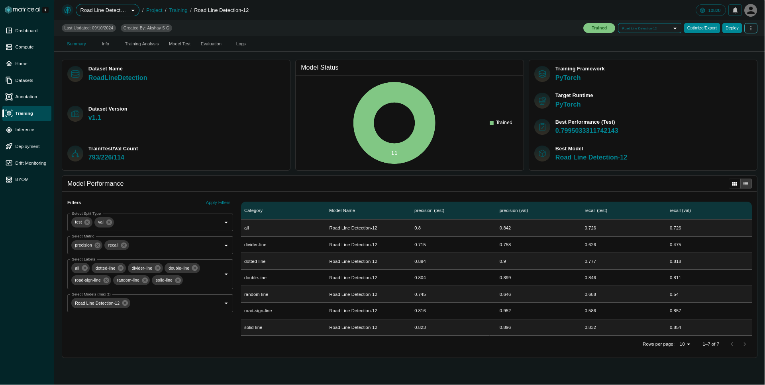Open Inference in the sidebar
Screen dimensions: 765x385
pos(27,130)
